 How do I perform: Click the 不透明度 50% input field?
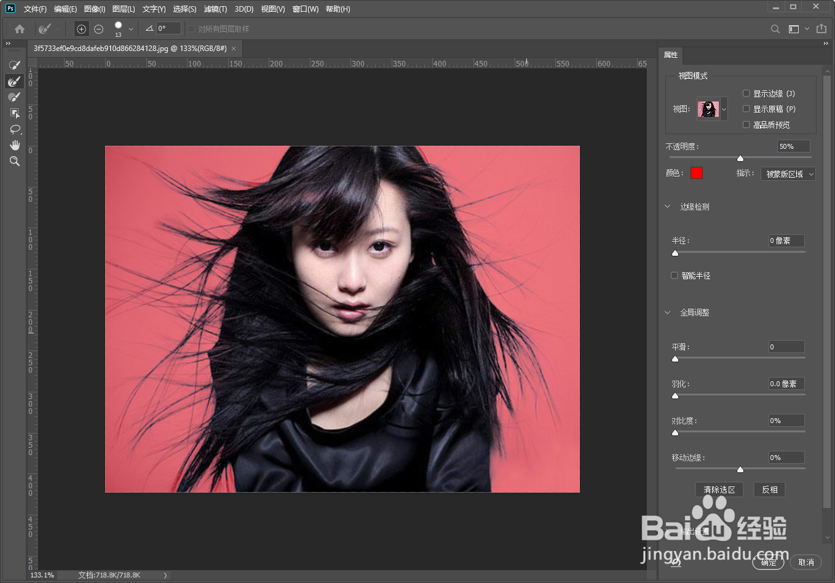(x=793, y=146)
